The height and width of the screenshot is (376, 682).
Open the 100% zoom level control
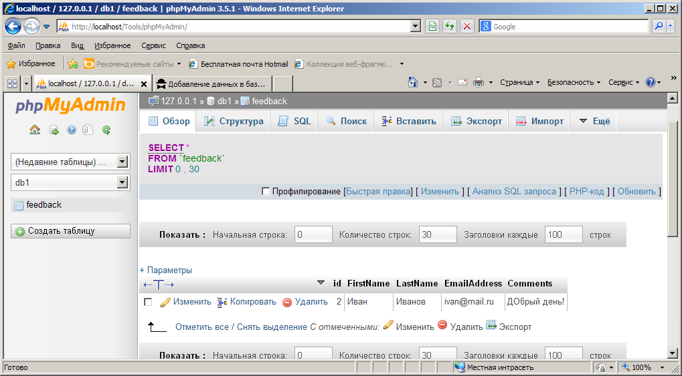click(x=643, y=367)
